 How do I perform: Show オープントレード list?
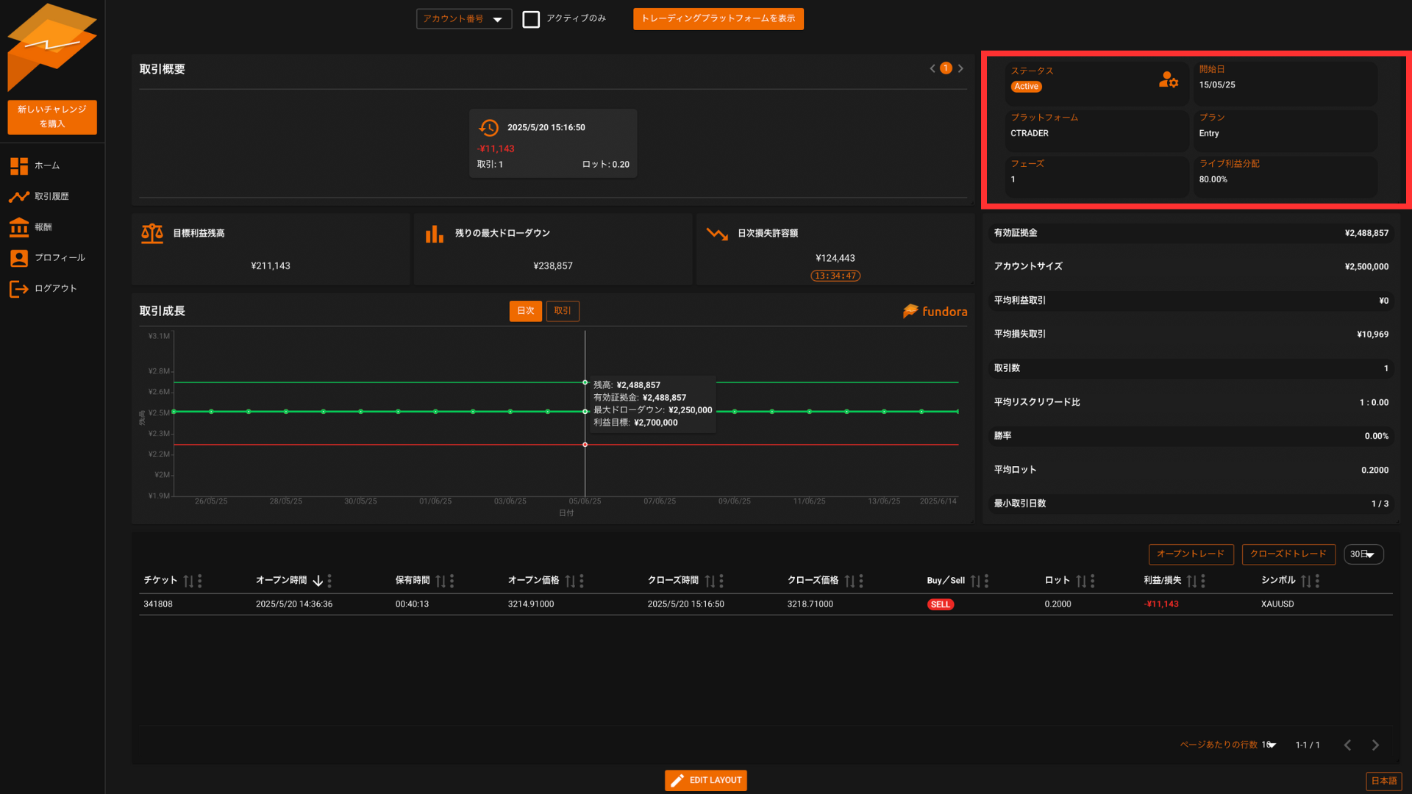pyautogui.click(x=1191, y=554)
